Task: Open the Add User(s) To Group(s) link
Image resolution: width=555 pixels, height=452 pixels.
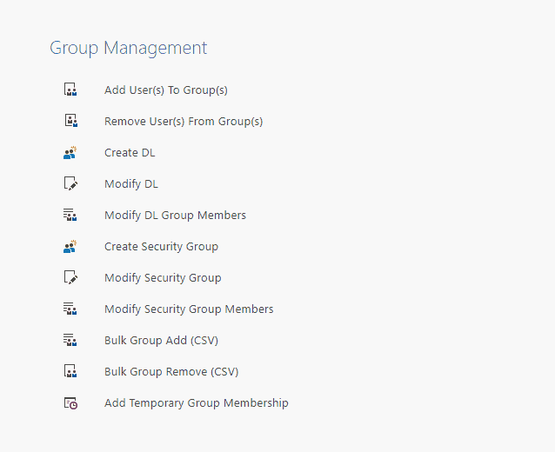Action: tap(166, 90)
